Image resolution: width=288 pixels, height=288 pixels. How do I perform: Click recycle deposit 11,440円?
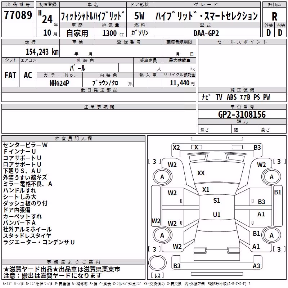182,83
